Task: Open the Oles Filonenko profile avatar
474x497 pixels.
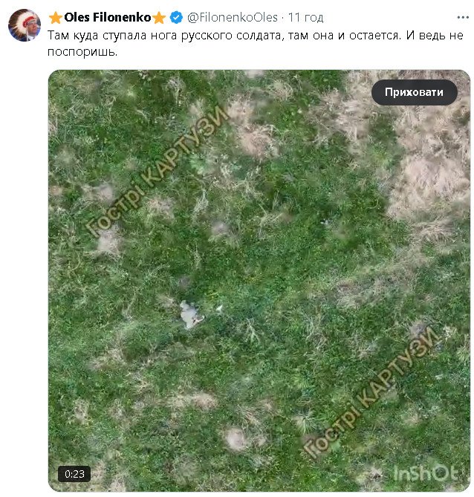Action: click(x=23, y=26)
